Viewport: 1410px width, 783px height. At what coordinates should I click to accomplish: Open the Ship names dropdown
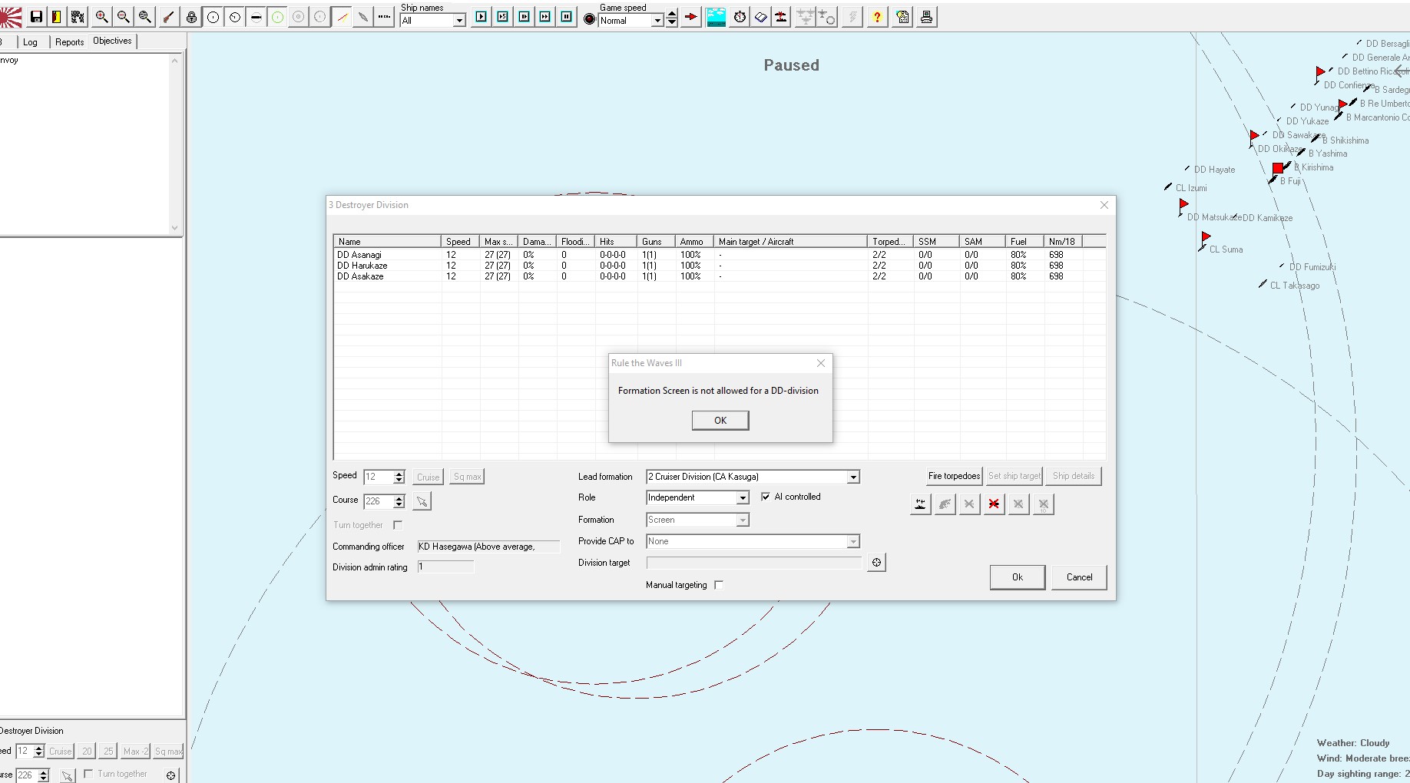[459, 21]
